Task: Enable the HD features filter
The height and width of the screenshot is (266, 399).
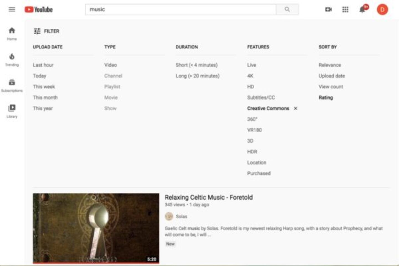Action: (x=250, y=87)
